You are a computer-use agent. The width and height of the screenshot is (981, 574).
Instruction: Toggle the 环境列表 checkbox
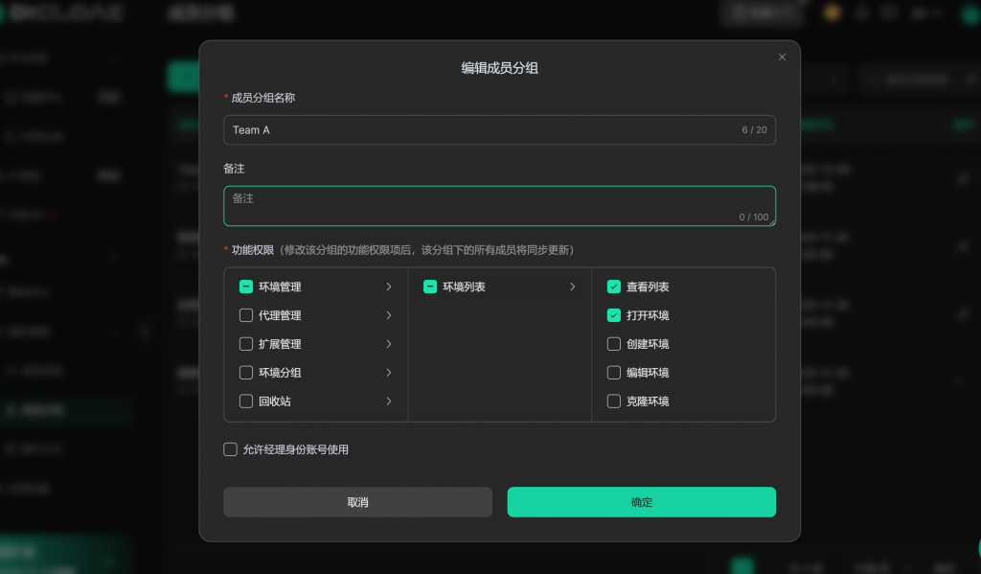pyautogui.click(x=430, y=287)
